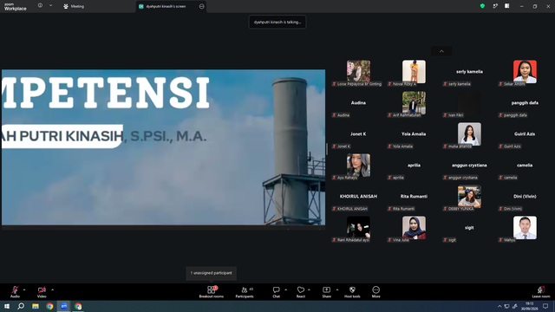Click icon right of green shield
Image resolution: width=555 pixels, height=312 pixels.
tap(495, 6)
